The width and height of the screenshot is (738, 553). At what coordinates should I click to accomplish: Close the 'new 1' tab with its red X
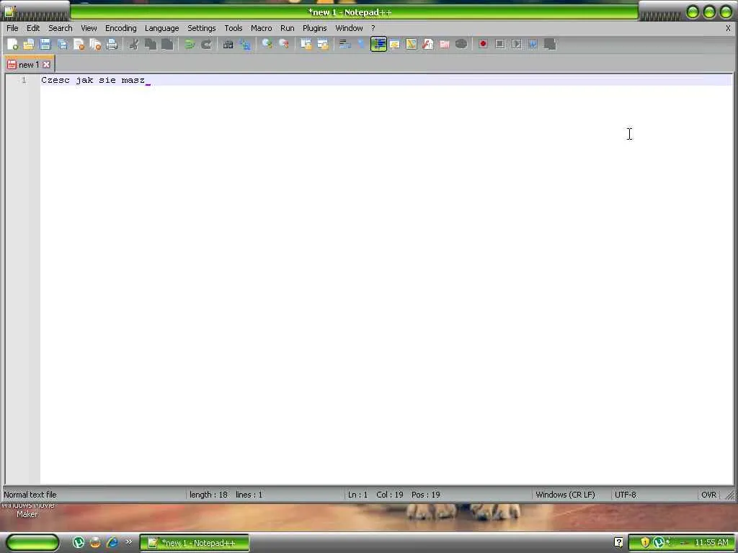coord(47,64)
